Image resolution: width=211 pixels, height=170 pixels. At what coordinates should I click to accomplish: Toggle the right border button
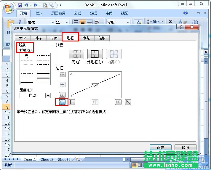pos(118,102)
